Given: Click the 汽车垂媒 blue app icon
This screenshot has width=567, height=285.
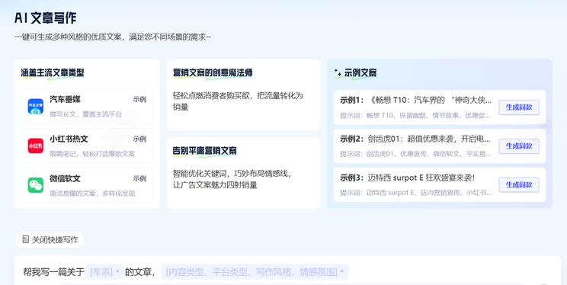Looking at the screenshot, I should pyautogui.click(x=35, y=107).
